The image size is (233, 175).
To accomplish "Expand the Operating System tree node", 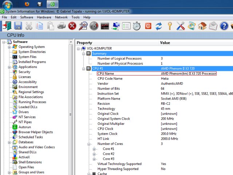I will click(x=9, y=47).
